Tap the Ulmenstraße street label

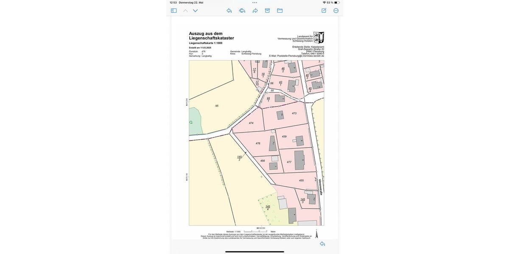321,187
